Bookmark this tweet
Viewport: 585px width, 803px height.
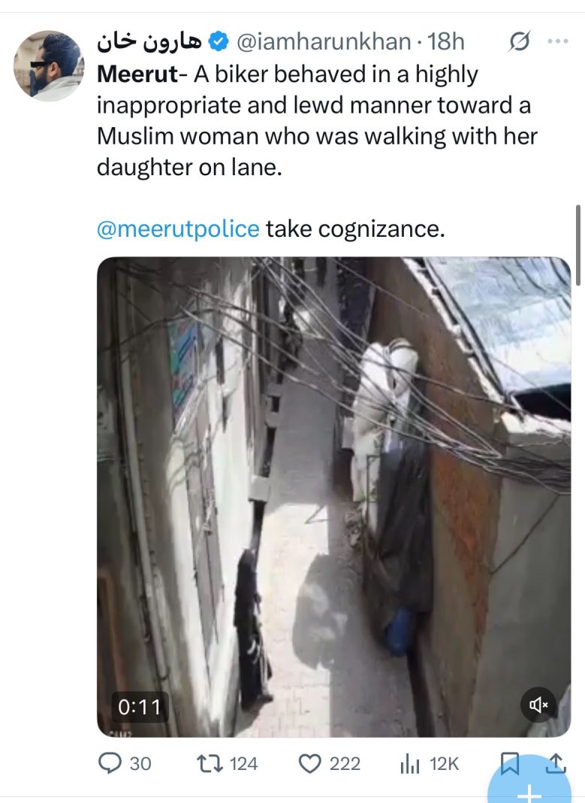pyautogui.click(x=510, y=764)
